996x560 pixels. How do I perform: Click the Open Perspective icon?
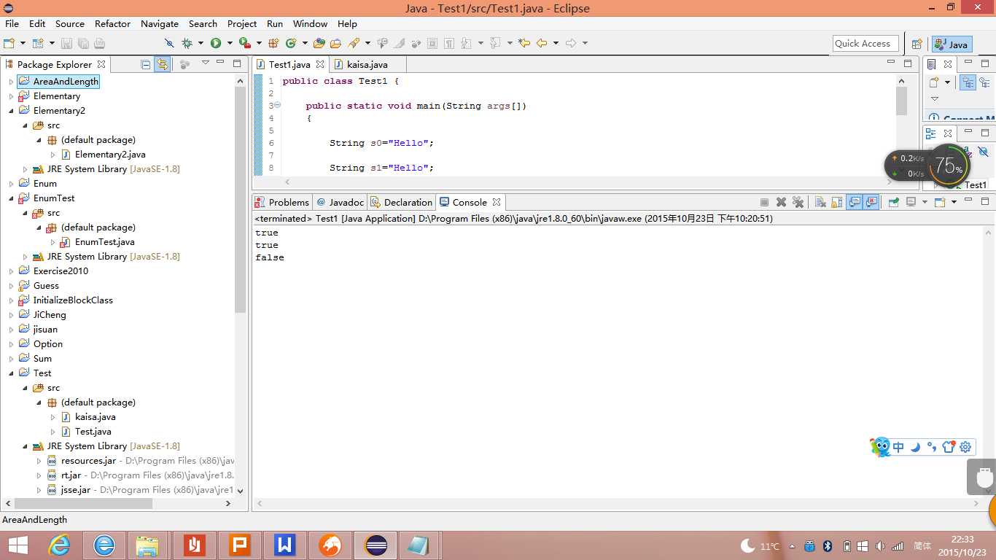coord(917,44)
